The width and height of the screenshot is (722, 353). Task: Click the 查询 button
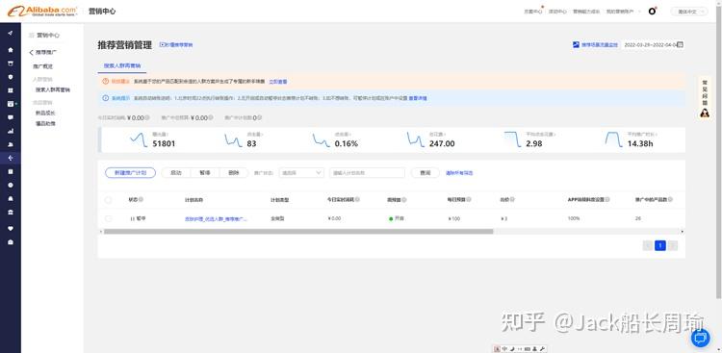(425, 172)
